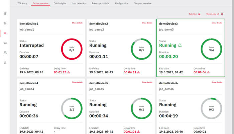234x134 pixels.
Task: Click the red 0/3 copies progress ring
Action: pos(72,49)
